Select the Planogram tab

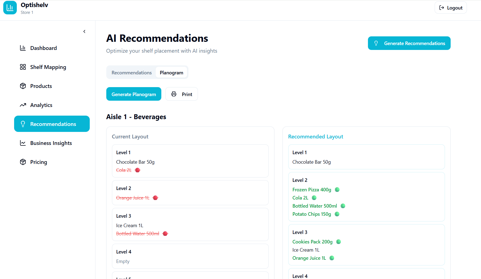(171, 72)
